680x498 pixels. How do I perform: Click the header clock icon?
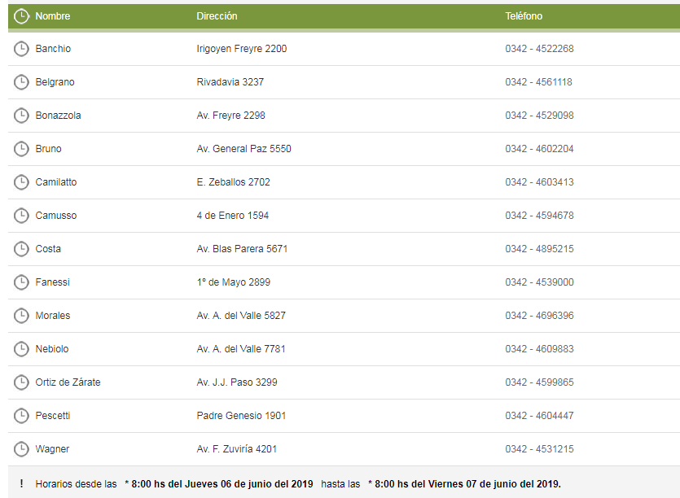click(x=21, y=16)
